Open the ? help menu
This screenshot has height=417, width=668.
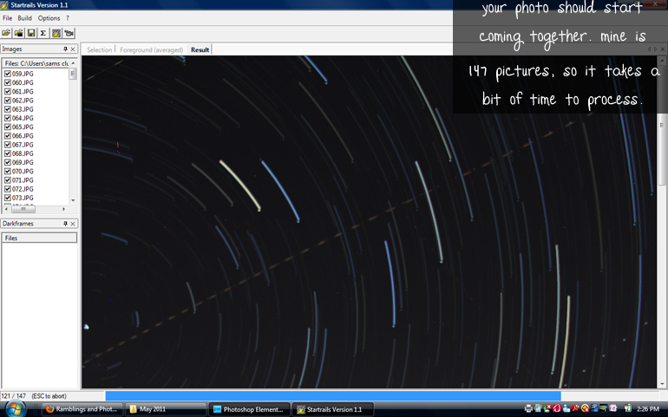pos(68,18)
